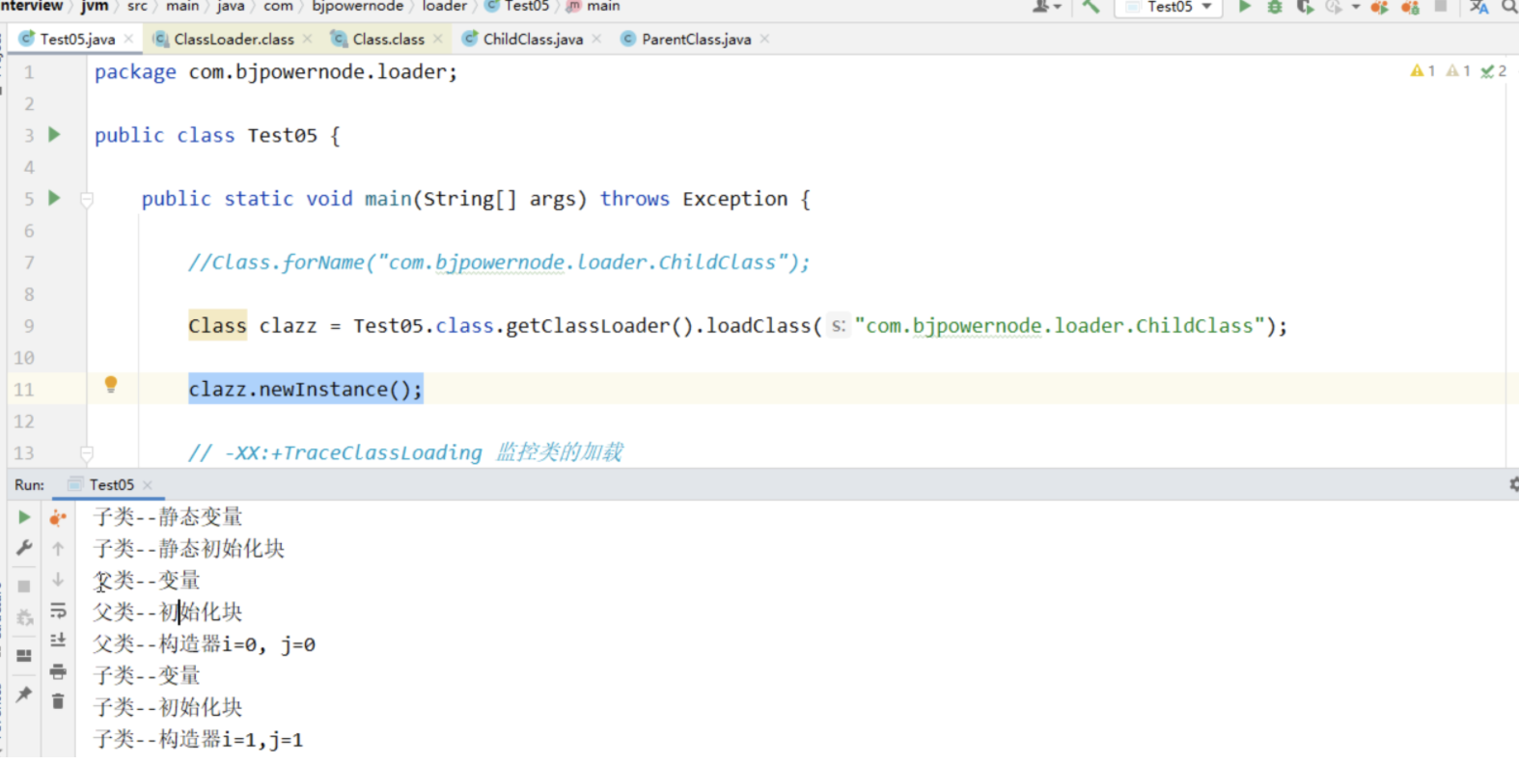This screenshot has height=764, width=1519.
Task: Click the greyed bug icon in Run panel
Action: (x=24, y=618)
